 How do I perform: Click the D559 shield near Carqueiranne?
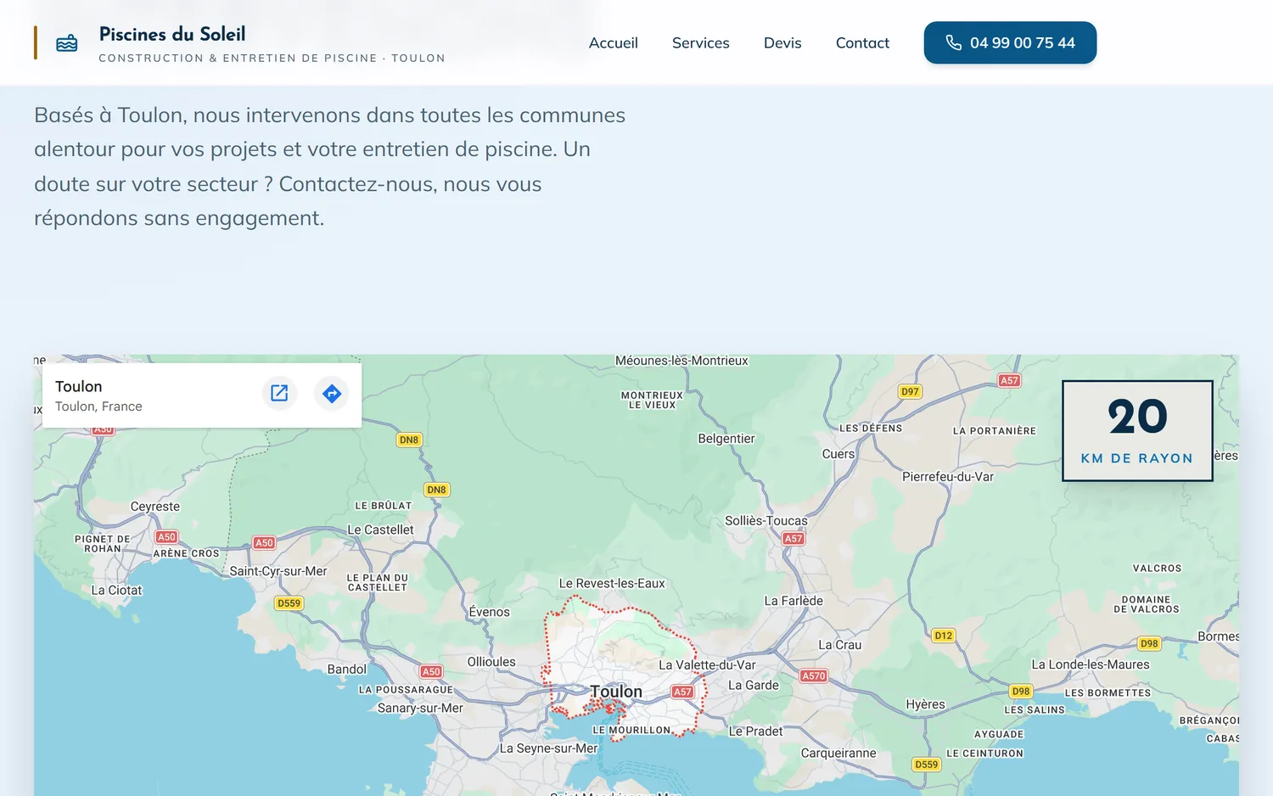coord(927,765)
